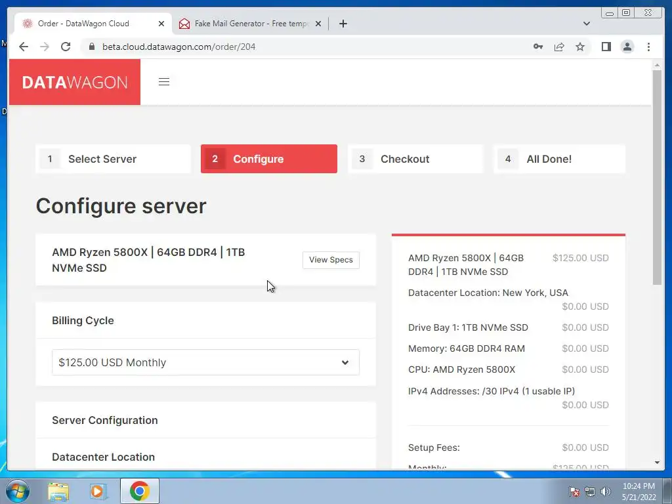This screenshot has height=504, width=672.
Task: Select step 2 Configure
Action: pyautogui.click(x=268, y=159)
